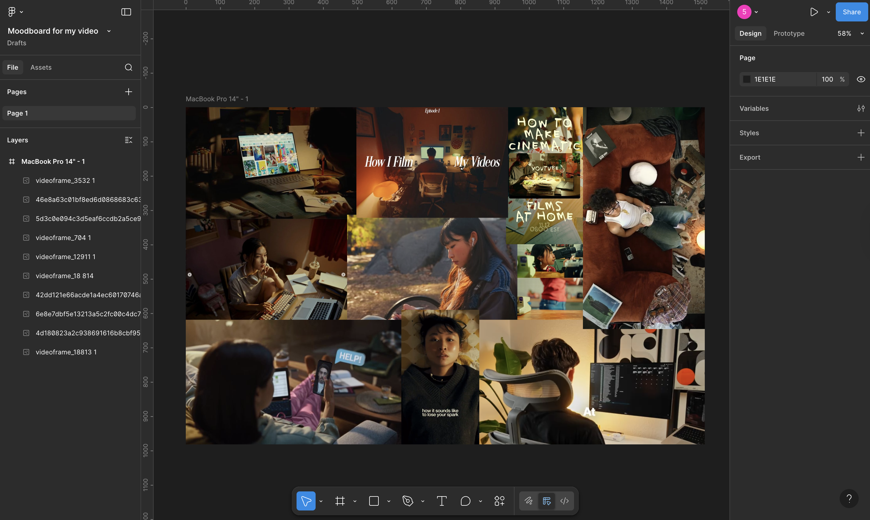
Task: Toggle the sidebar minimize UI button
Action: (126, 12)
